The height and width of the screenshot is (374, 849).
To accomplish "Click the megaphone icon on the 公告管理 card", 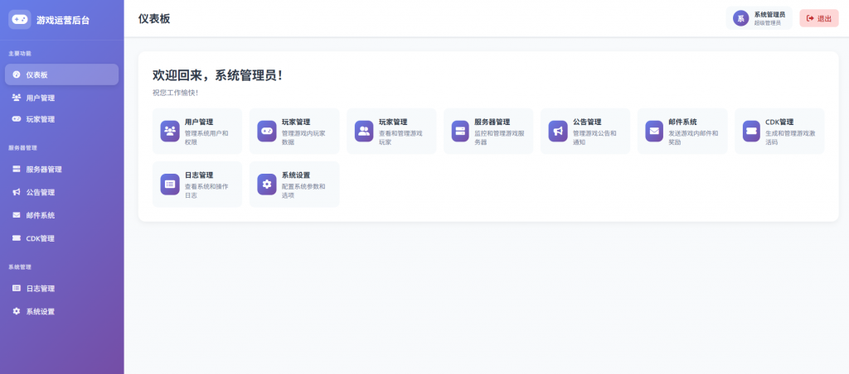I will (x=558, y=131).
